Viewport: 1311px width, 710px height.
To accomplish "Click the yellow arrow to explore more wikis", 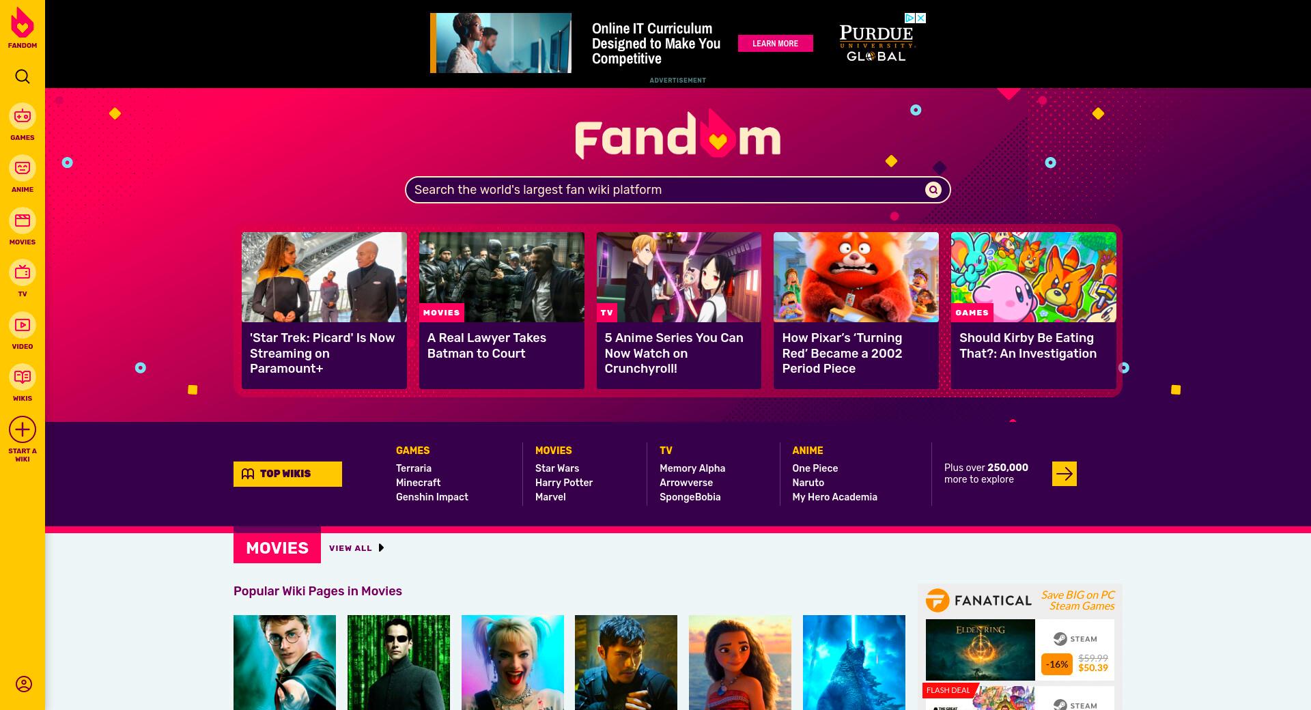I will pyautogui.click(x=1064, y=474).
